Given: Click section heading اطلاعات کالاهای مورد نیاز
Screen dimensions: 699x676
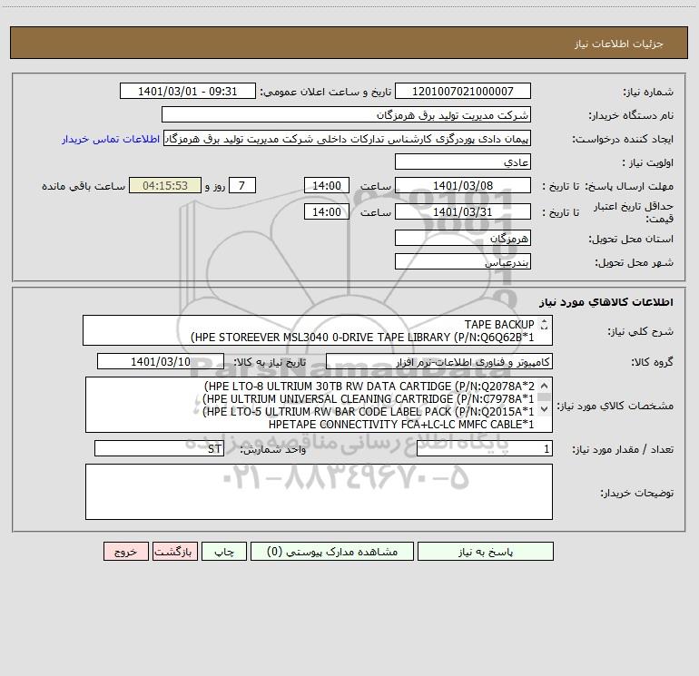Looking at the screenshot, I should [606, 302].
